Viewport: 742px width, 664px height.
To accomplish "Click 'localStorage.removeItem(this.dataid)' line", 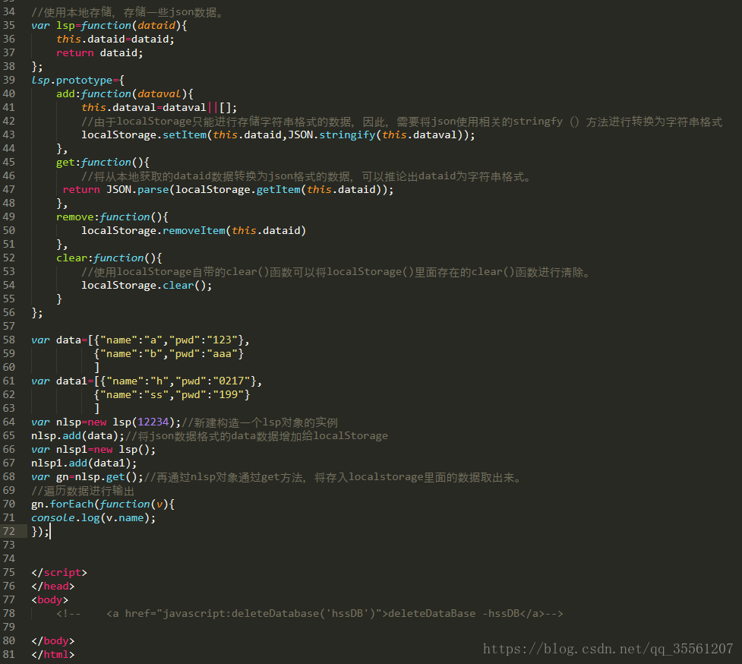I will [x=194, y=230].
